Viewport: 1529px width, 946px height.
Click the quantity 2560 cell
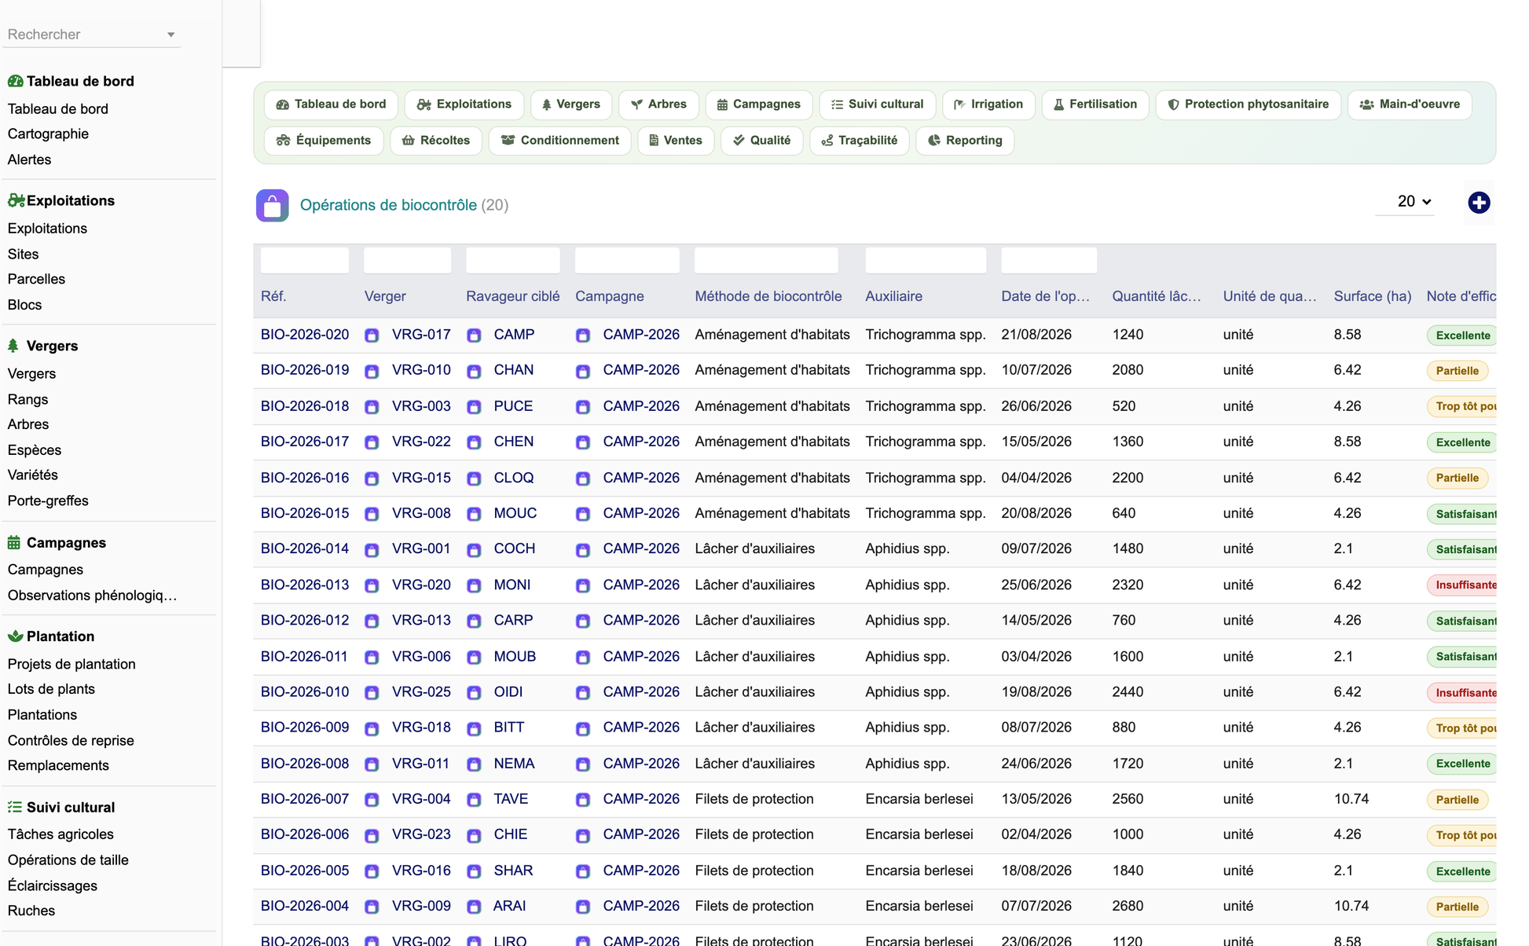(1127, 799)
